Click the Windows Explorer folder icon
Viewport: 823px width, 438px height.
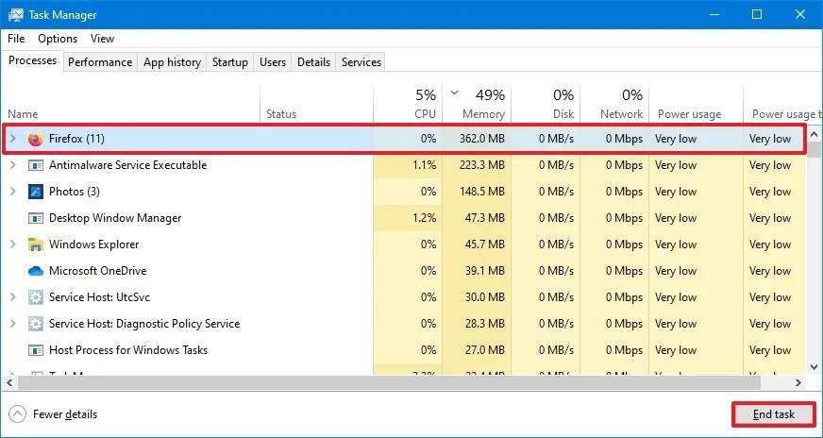click(x=36, y=244)
